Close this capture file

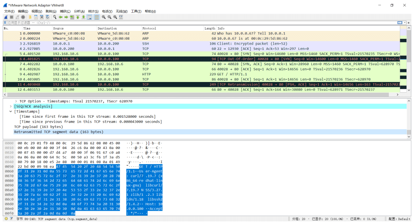[x=42, y=17]
